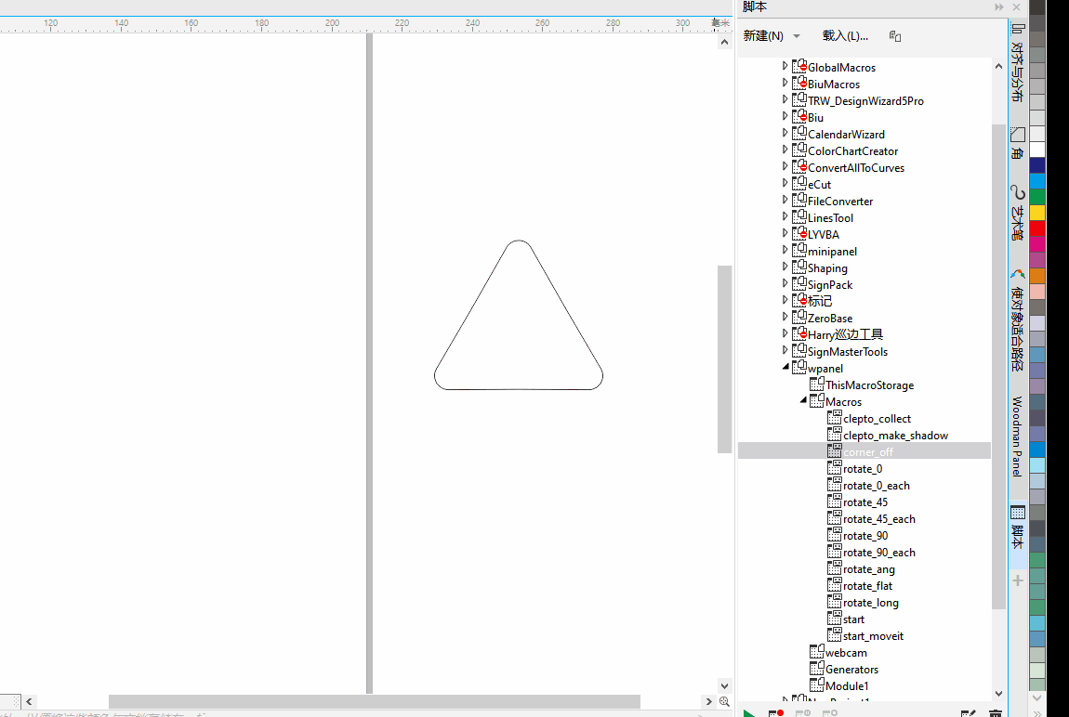Switch to the 使对象适合路径 docker tab
The image size is (1069, 717).
point(1017,319)
